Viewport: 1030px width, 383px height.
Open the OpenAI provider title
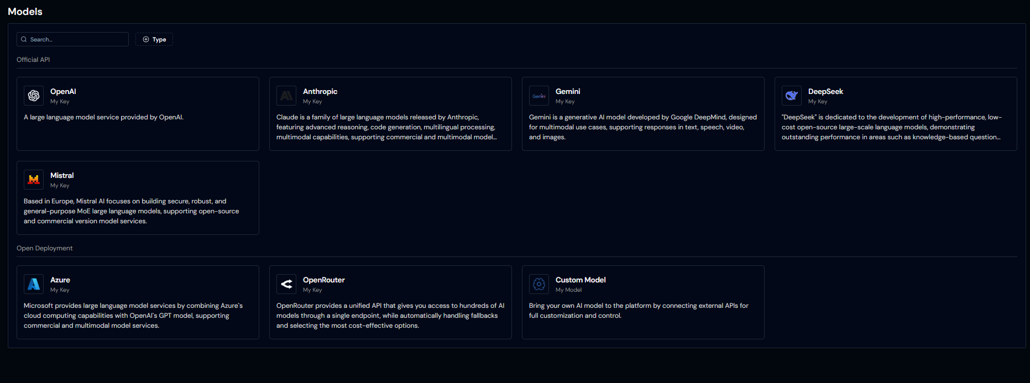pyautogui.click(x=63, y=91)
